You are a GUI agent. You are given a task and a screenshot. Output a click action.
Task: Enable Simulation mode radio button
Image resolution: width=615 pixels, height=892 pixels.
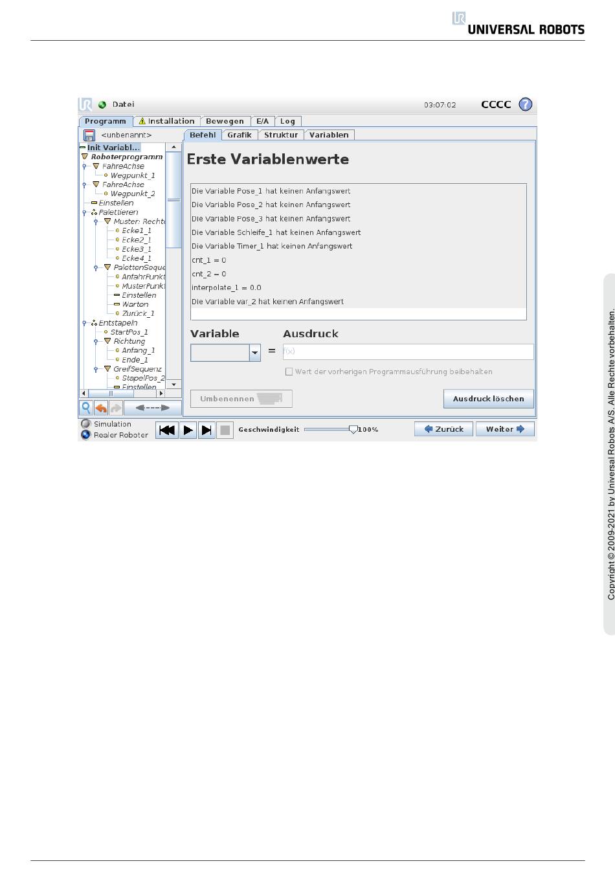pos(85,424)
